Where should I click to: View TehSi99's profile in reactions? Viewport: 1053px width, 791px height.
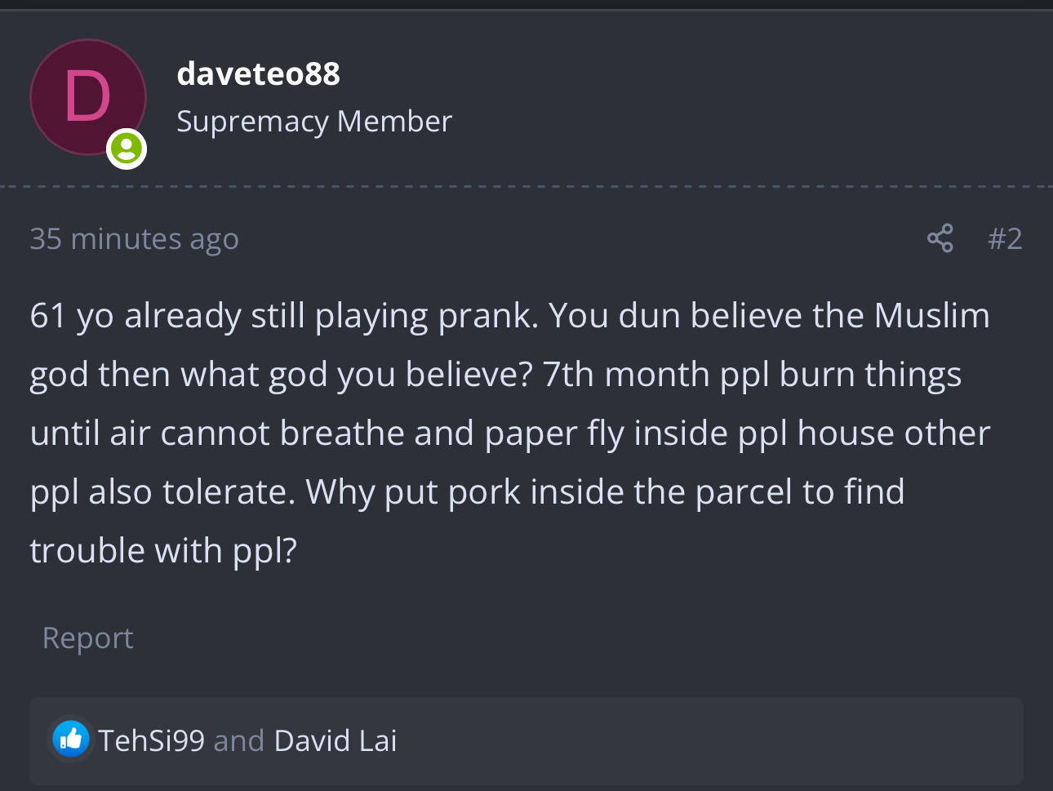(152, 740)
